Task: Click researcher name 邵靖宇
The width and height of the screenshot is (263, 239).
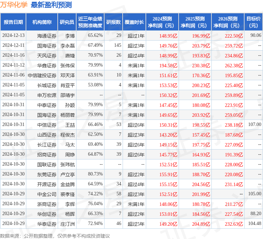Action: click(x=68, y=95)
